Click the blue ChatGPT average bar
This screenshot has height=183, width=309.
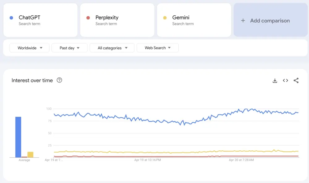point(18,137)
